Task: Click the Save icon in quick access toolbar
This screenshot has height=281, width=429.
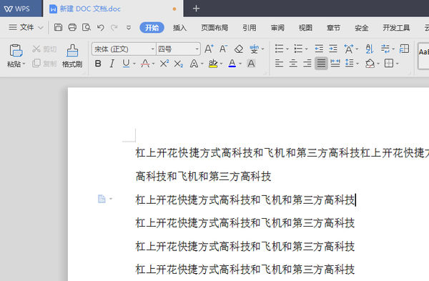Action: pos(58,27)
